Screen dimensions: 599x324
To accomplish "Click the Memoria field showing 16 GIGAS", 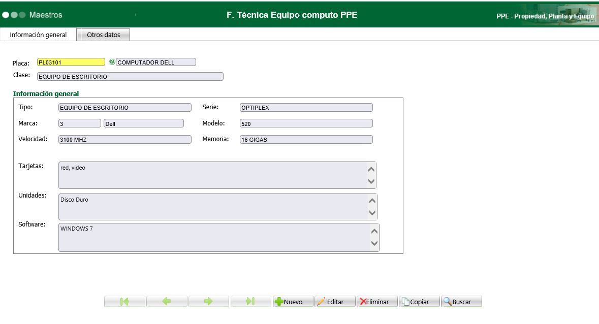I will click(x=306, y=139).
